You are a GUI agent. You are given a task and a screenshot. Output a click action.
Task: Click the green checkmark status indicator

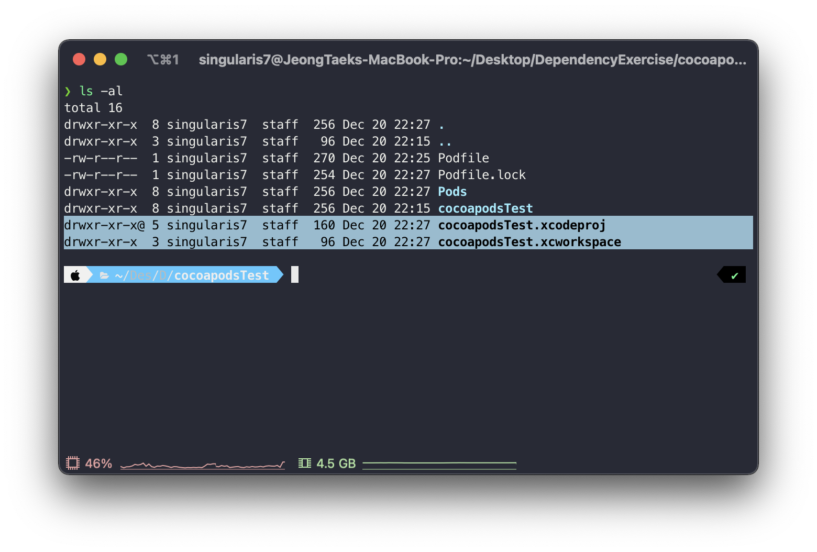pyautogui.click(x=735, y=275)
